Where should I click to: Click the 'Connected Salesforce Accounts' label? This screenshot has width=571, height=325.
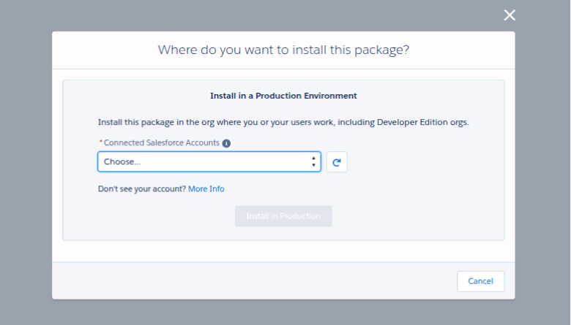pos(161,142)
